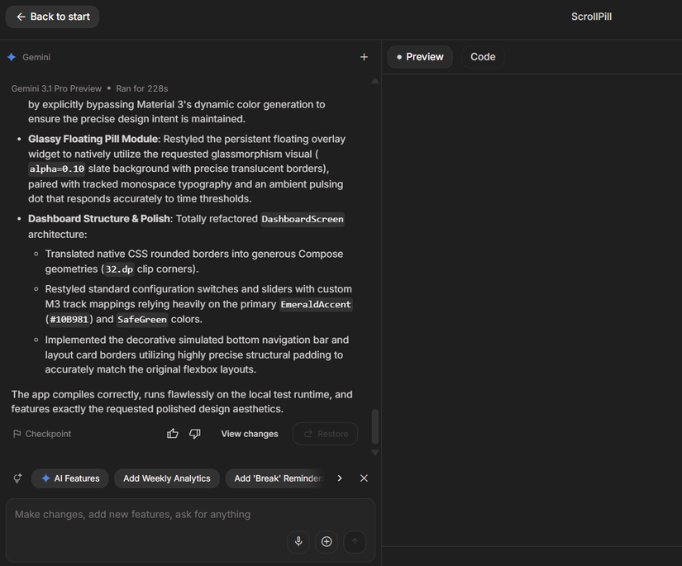Open View changes
682x566 pixels.
(250, 434)
